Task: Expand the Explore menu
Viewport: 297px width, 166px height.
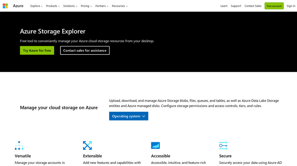Action: click(x=36, y=6)
